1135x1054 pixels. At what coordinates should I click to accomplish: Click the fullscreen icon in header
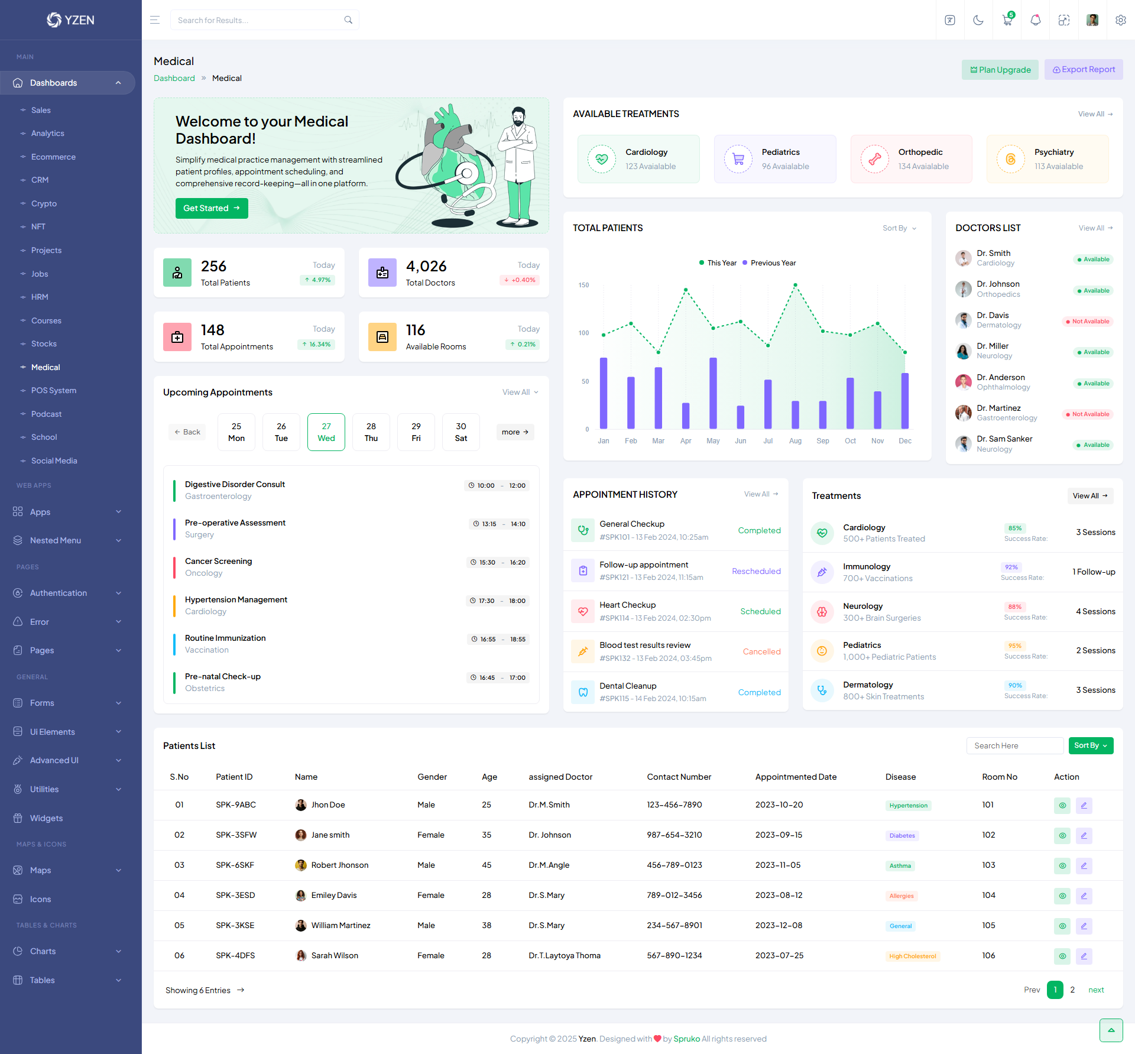coord(1063,20)
